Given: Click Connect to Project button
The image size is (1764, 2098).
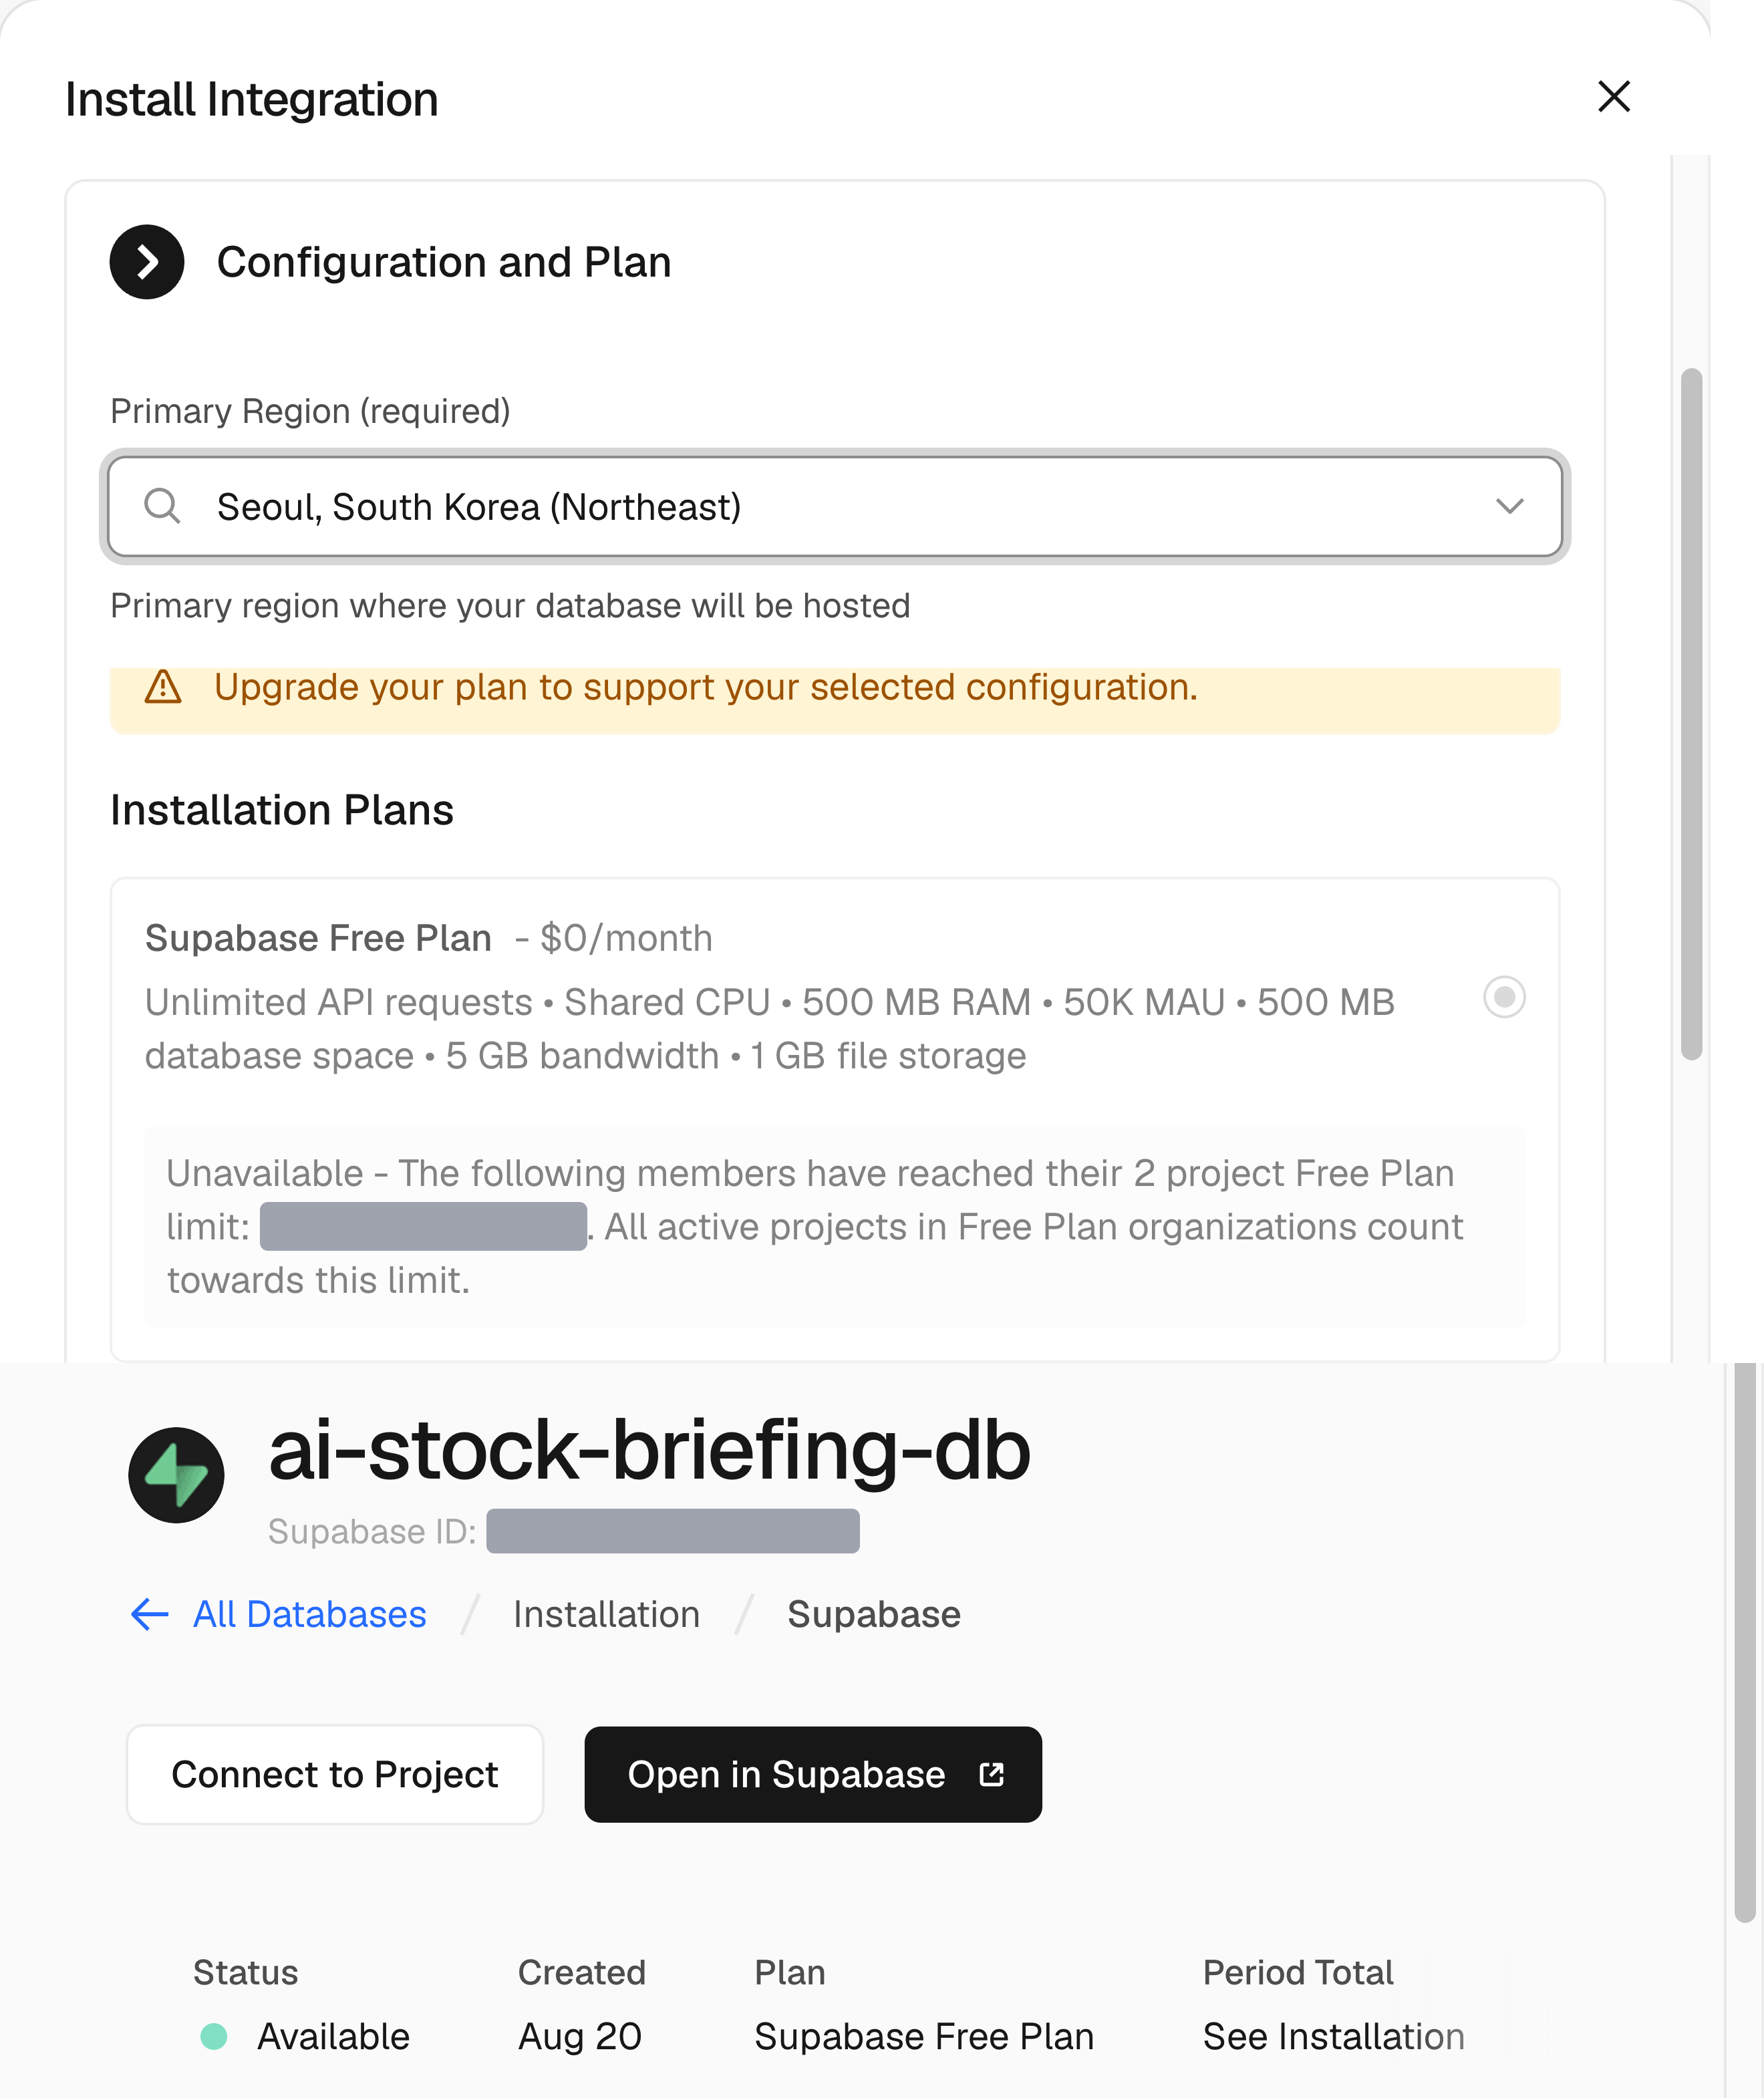Looking at the screenshot, I should (x=335, y=1774).
